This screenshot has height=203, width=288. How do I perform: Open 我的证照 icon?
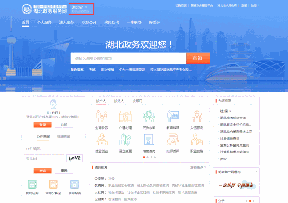pos(32,185)
